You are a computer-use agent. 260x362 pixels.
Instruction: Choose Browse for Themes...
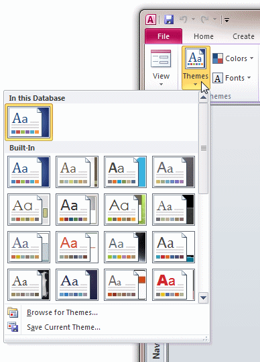(62, 312)
